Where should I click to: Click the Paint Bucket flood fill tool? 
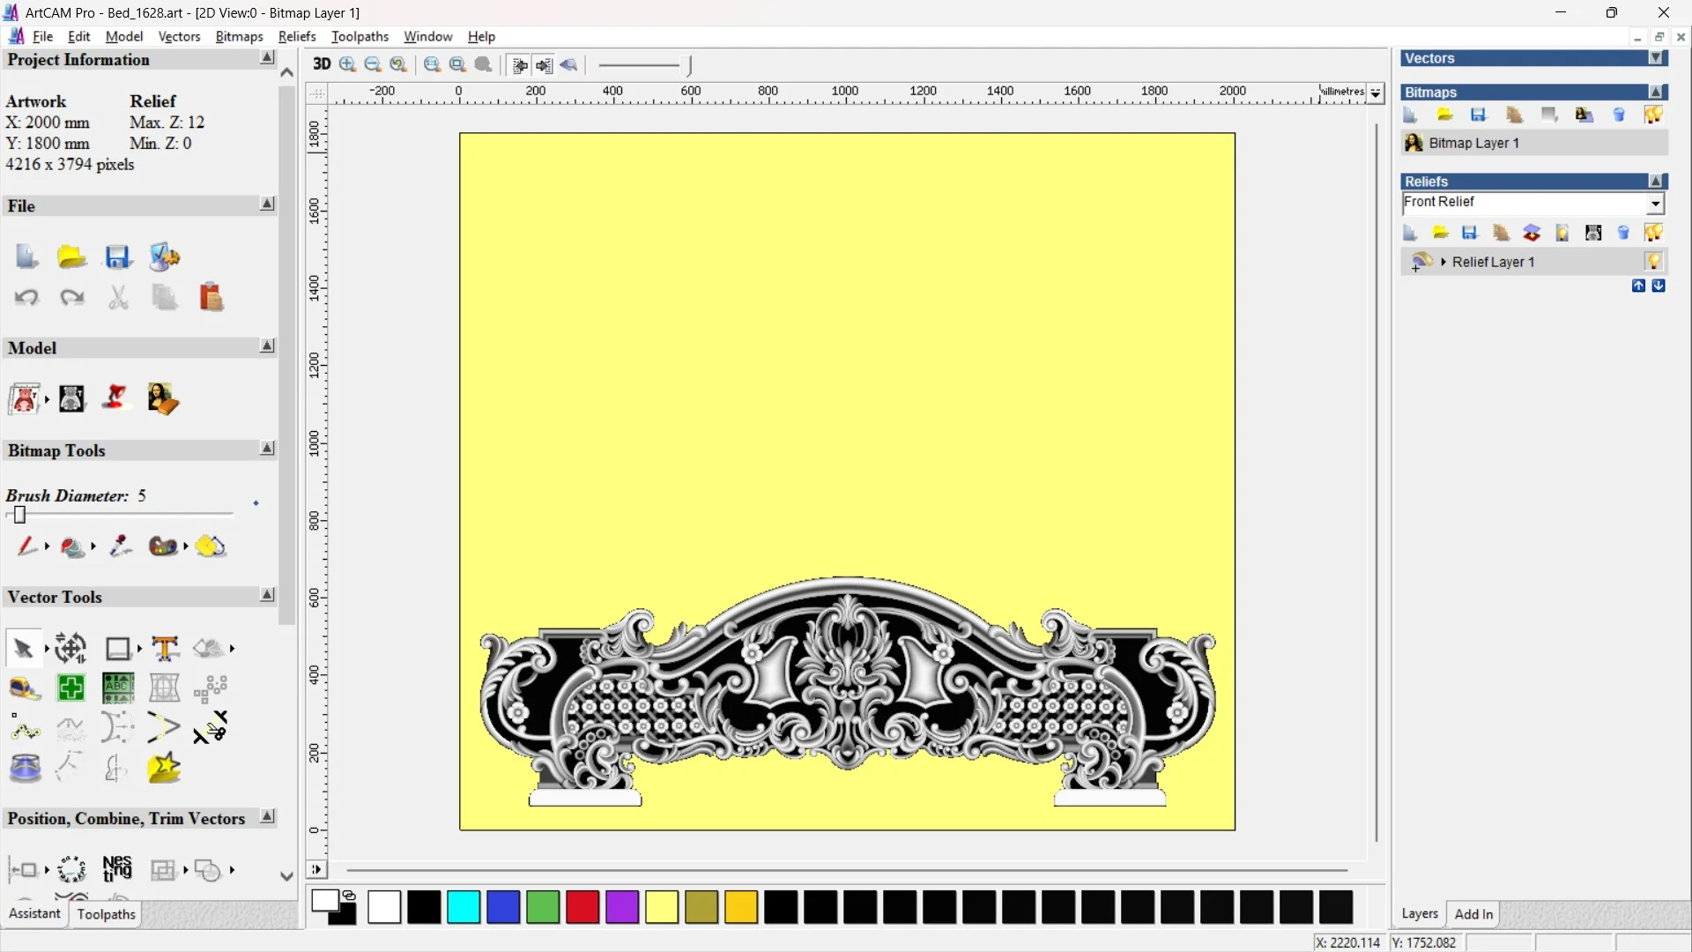coord(73,547)
